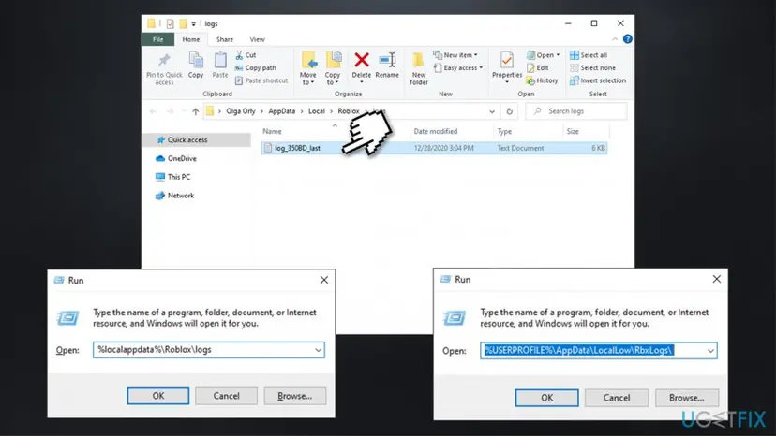Click Open field in right Run dialog
776x437 pixels.
[x=598, y=351]
